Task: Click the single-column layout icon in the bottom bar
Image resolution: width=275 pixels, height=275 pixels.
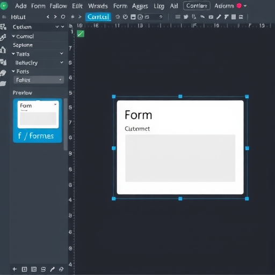Action: (x=24, y=269)
